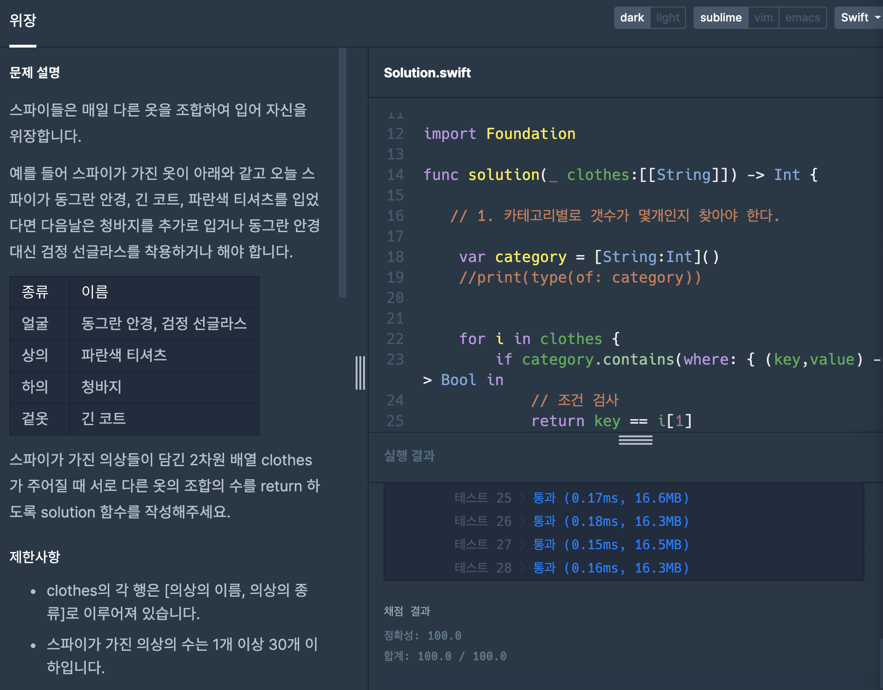This screenshot has height=690, width=883.
Task: Click the for i in clothes line
Action: tap(540, 339)
